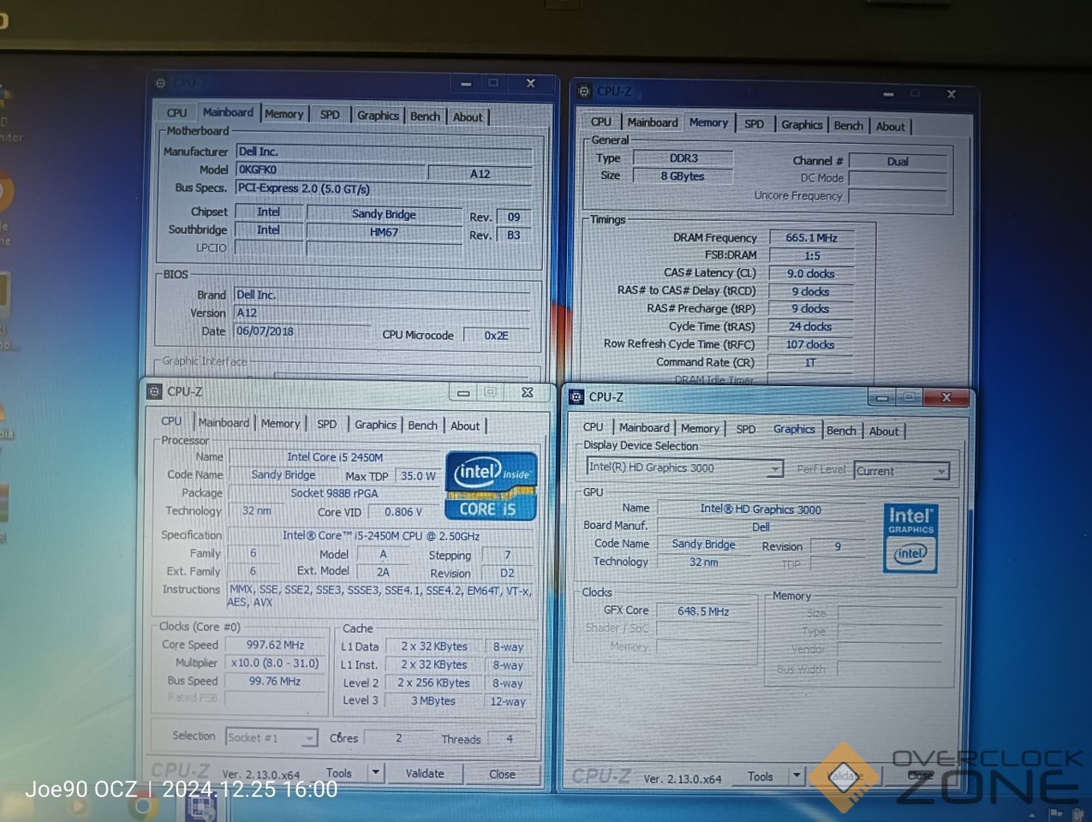Click the Validate button in the CPU window
The height and width of the screenshot is (822, 1092).
pos(425,773)
